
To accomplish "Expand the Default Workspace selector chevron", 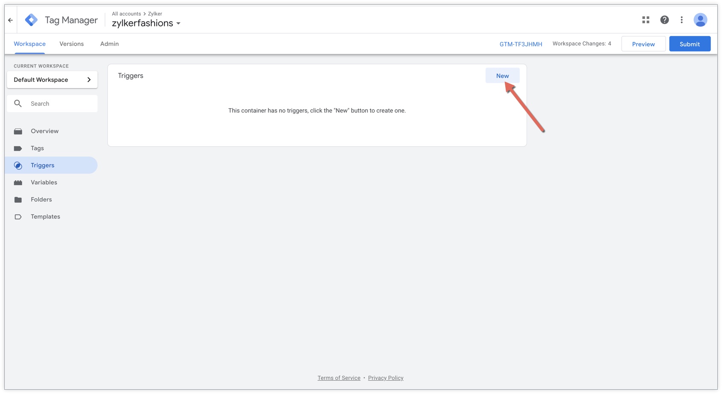I will [x=89, y=80].
